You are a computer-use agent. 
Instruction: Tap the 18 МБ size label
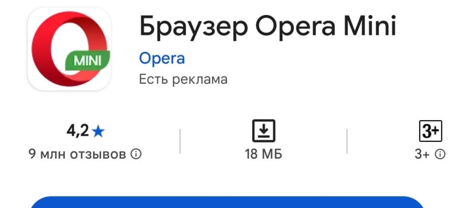tap(264, 154)
